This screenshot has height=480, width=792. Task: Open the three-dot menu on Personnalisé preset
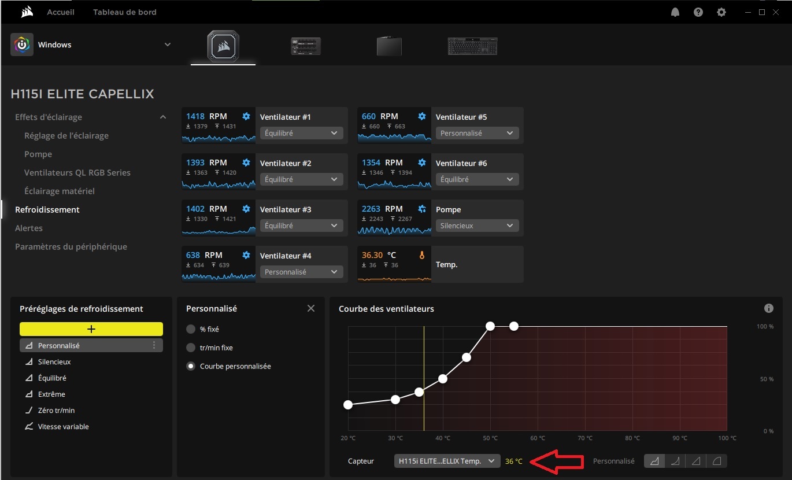coord(154,345)
